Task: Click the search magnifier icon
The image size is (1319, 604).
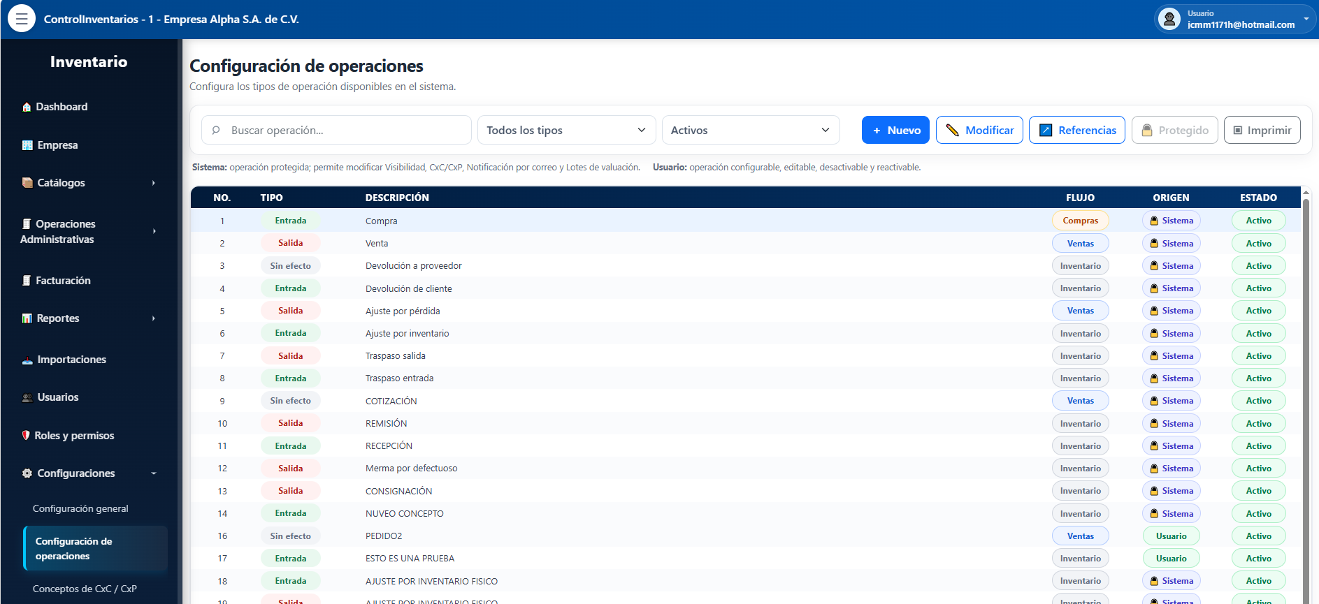Action: point(216,130)
